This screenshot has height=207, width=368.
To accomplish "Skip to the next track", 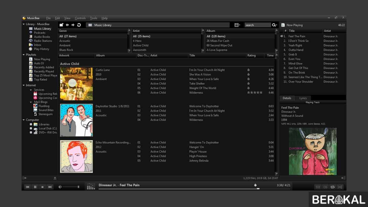I will 50,187.
